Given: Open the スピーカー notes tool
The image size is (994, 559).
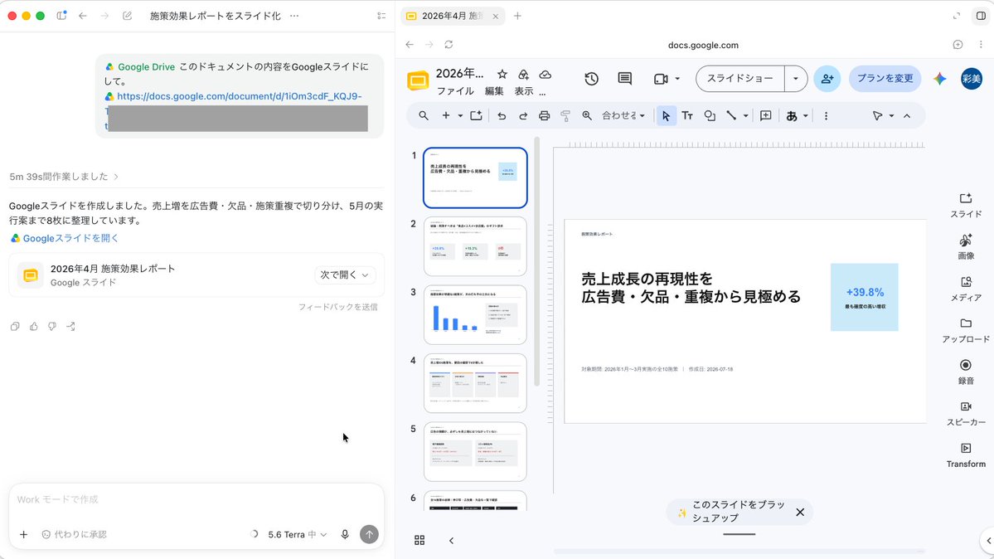Looking at the screenshot, I should click(x=966, y=414).
